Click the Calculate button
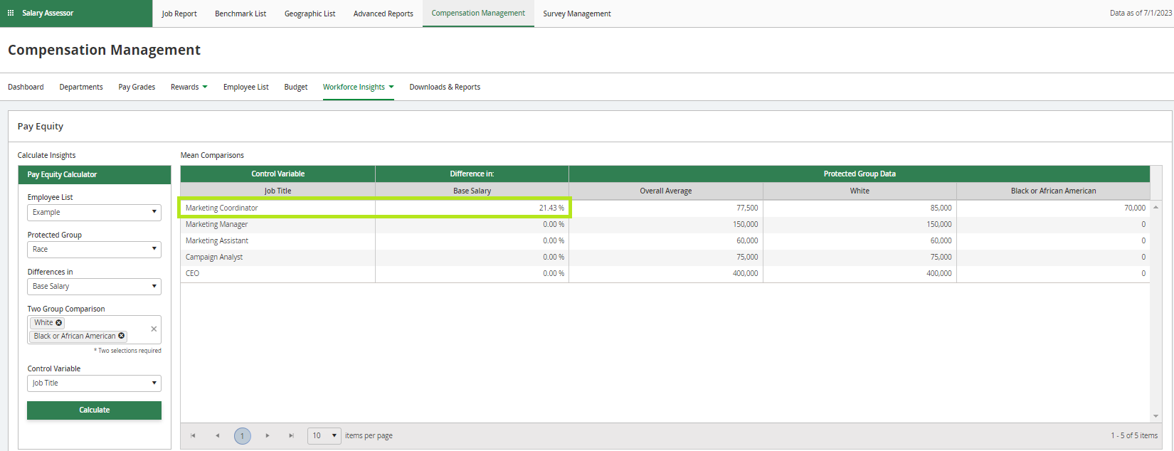Viewport: 1174px width, 451px height. (x=94, y=410)
